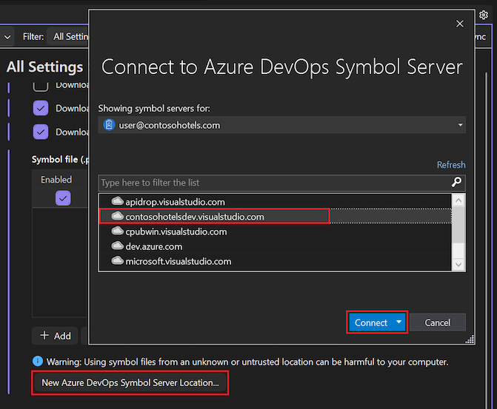This screenshot has height=409, width=497.
Task: Click cloud icon beside contosohotelsdev.visualstudio.com
Action: [117, 216]
